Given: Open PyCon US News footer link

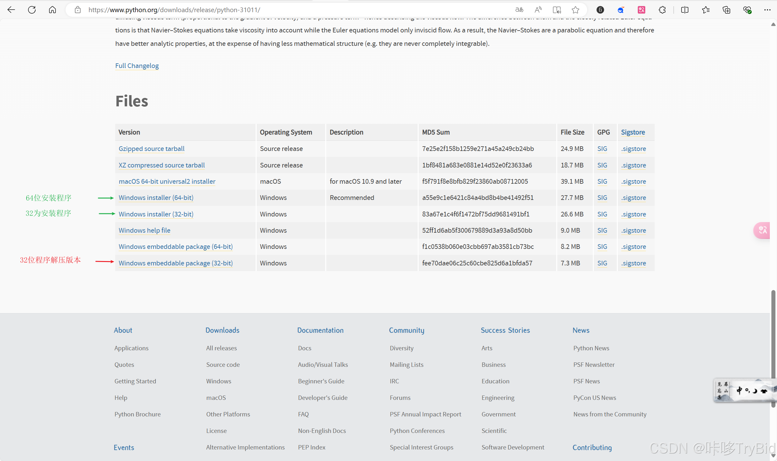Looking at the screenshot, I should point(594,397).
